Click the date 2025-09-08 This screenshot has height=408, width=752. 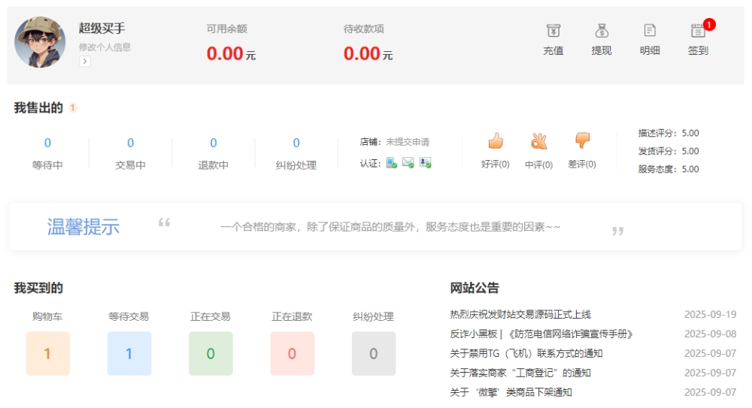coord(711,334)
